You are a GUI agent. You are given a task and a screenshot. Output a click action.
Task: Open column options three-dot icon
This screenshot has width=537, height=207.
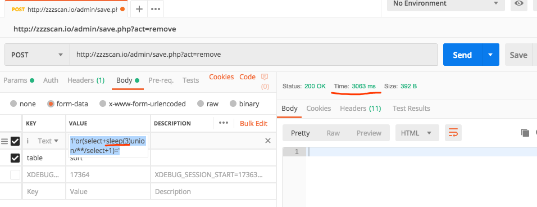tap(224, 123)
